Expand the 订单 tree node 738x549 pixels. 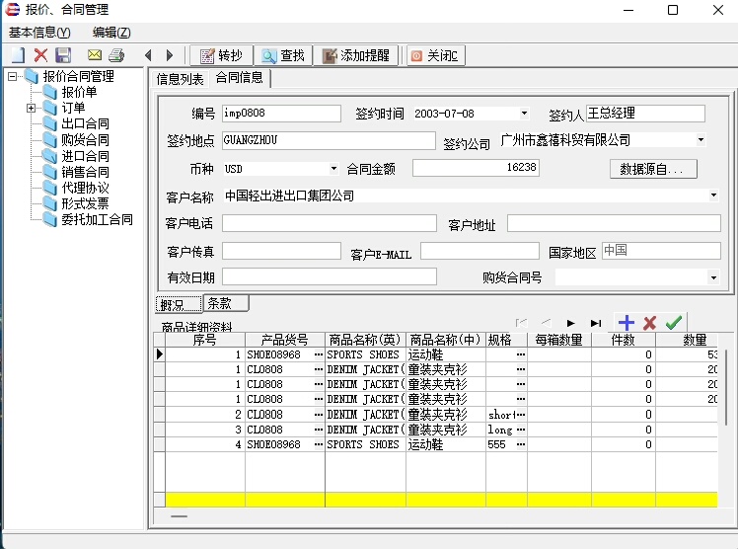tap(32, 108)
